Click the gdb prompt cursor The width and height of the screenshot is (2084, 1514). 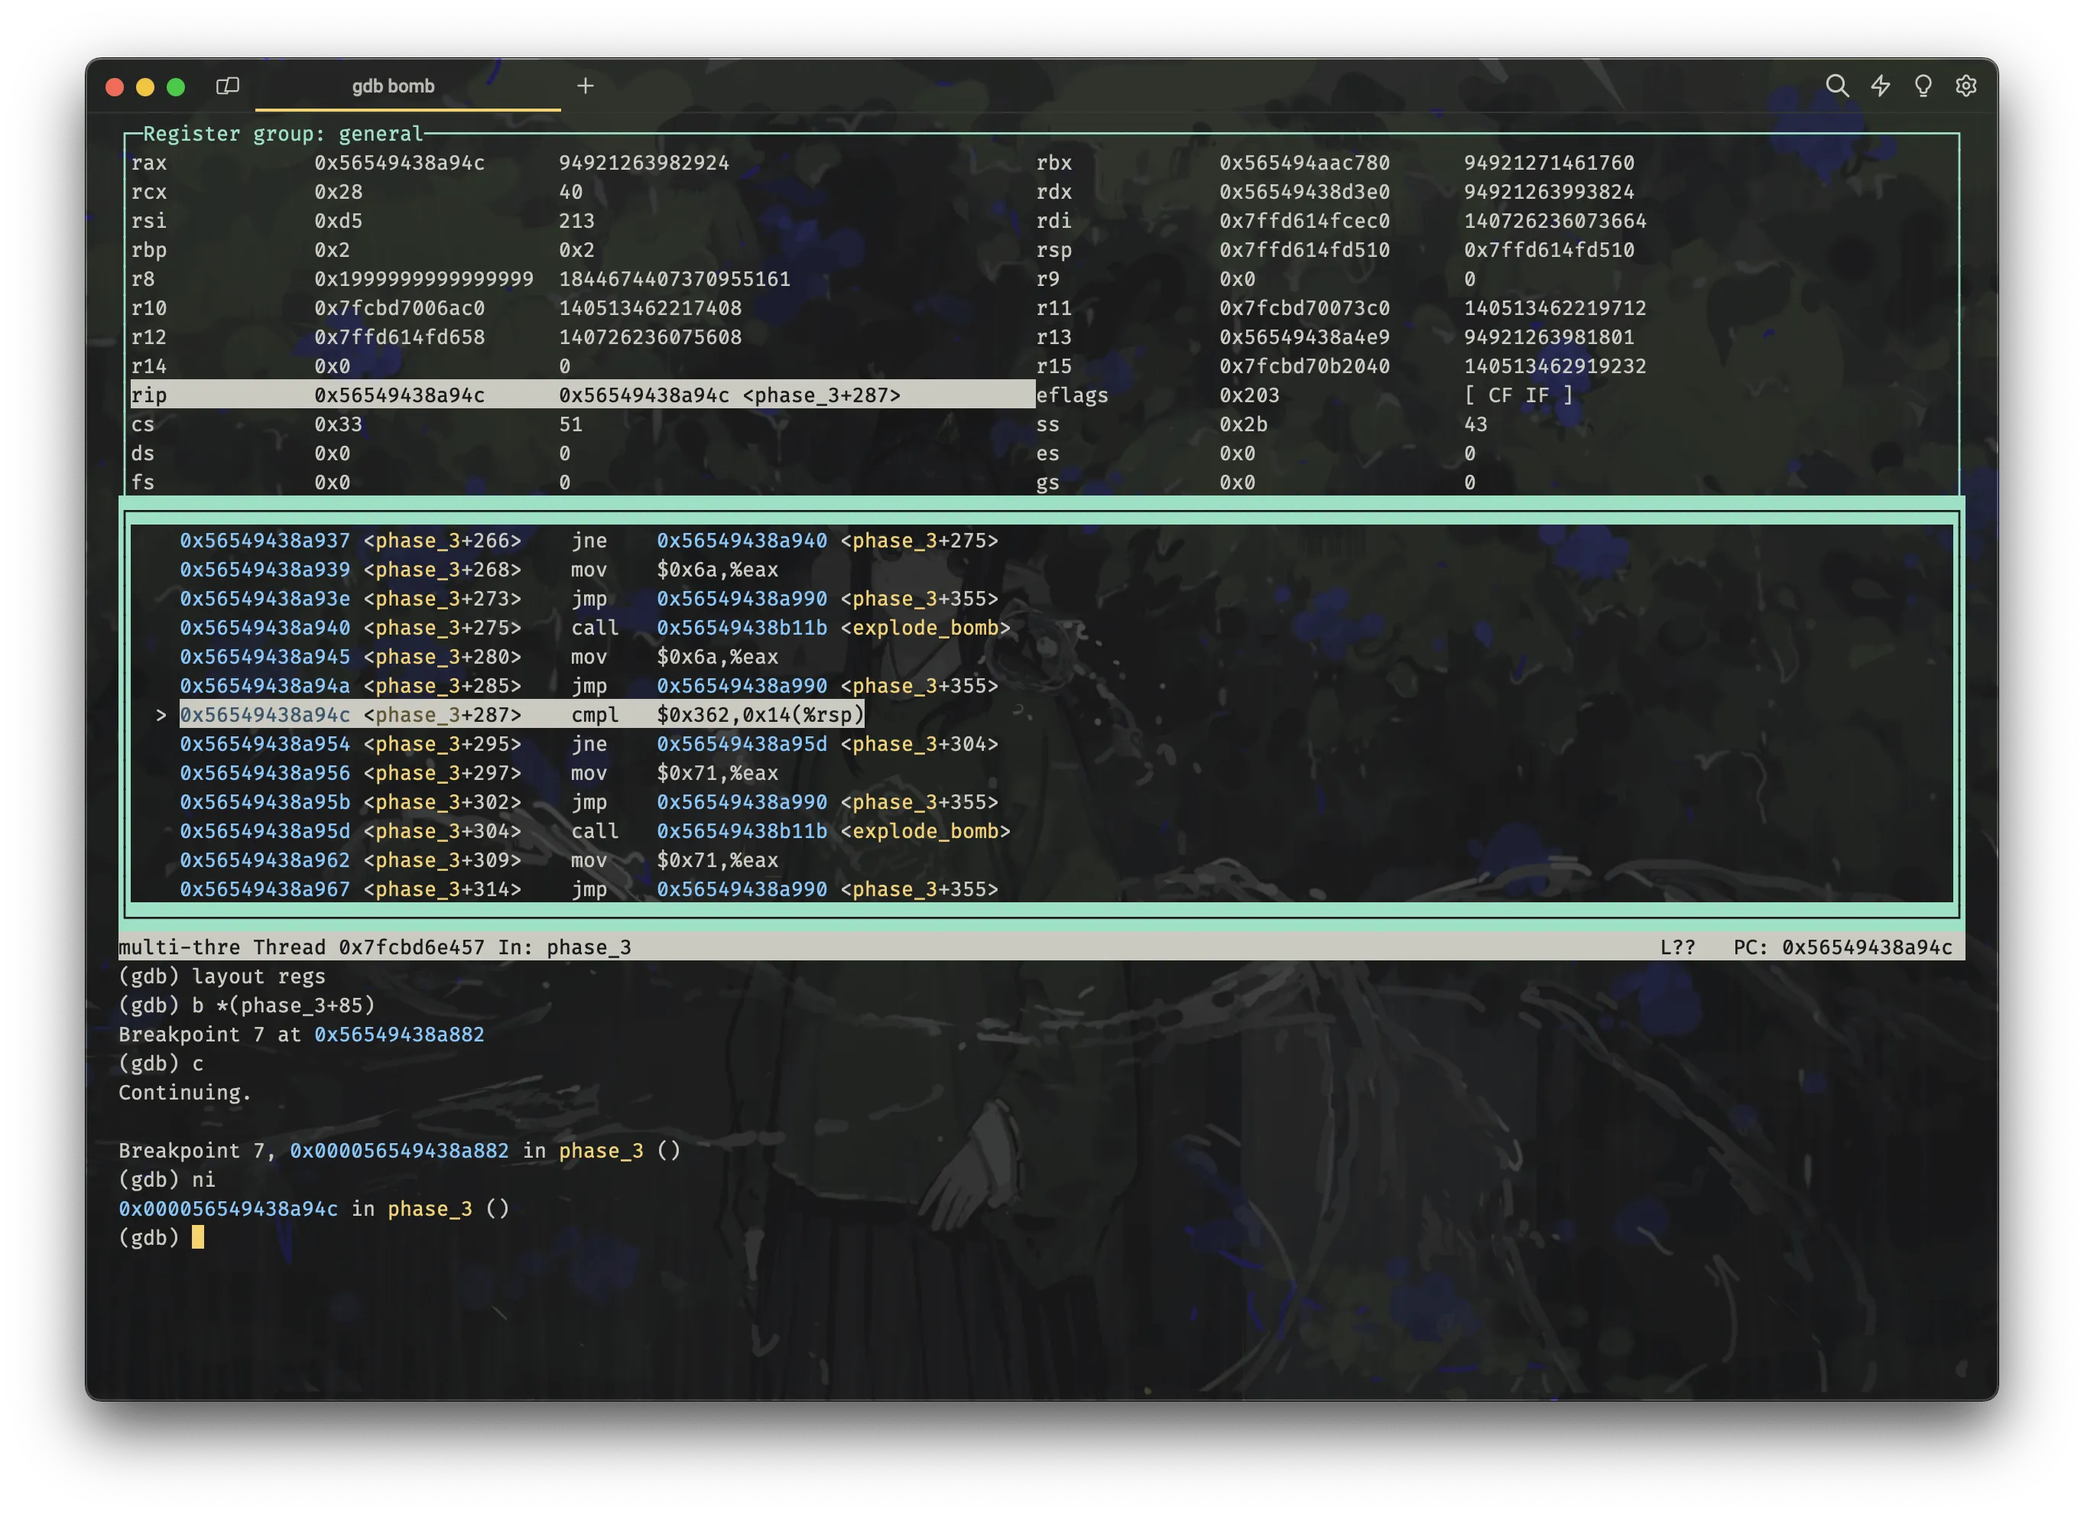point(197,1237)
